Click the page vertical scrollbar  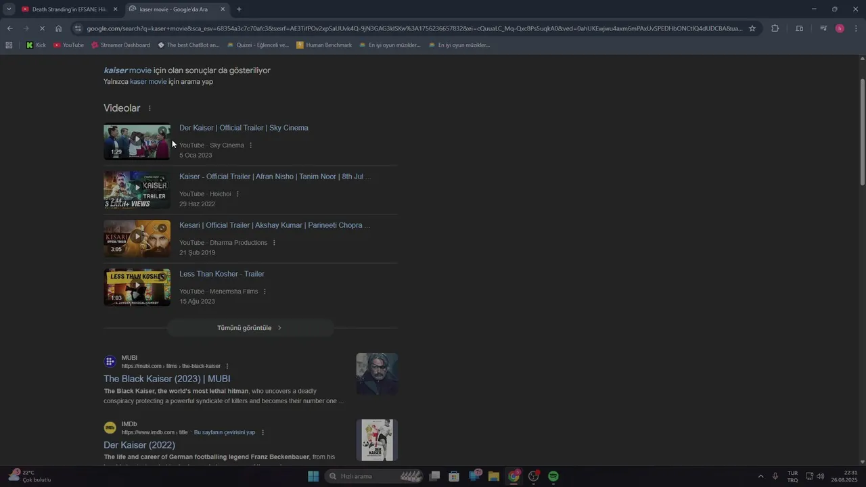click(862, 132)
